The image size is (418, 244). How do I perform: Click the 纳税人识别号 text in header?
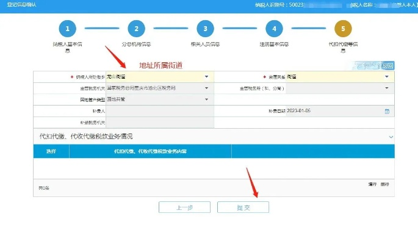279,5
